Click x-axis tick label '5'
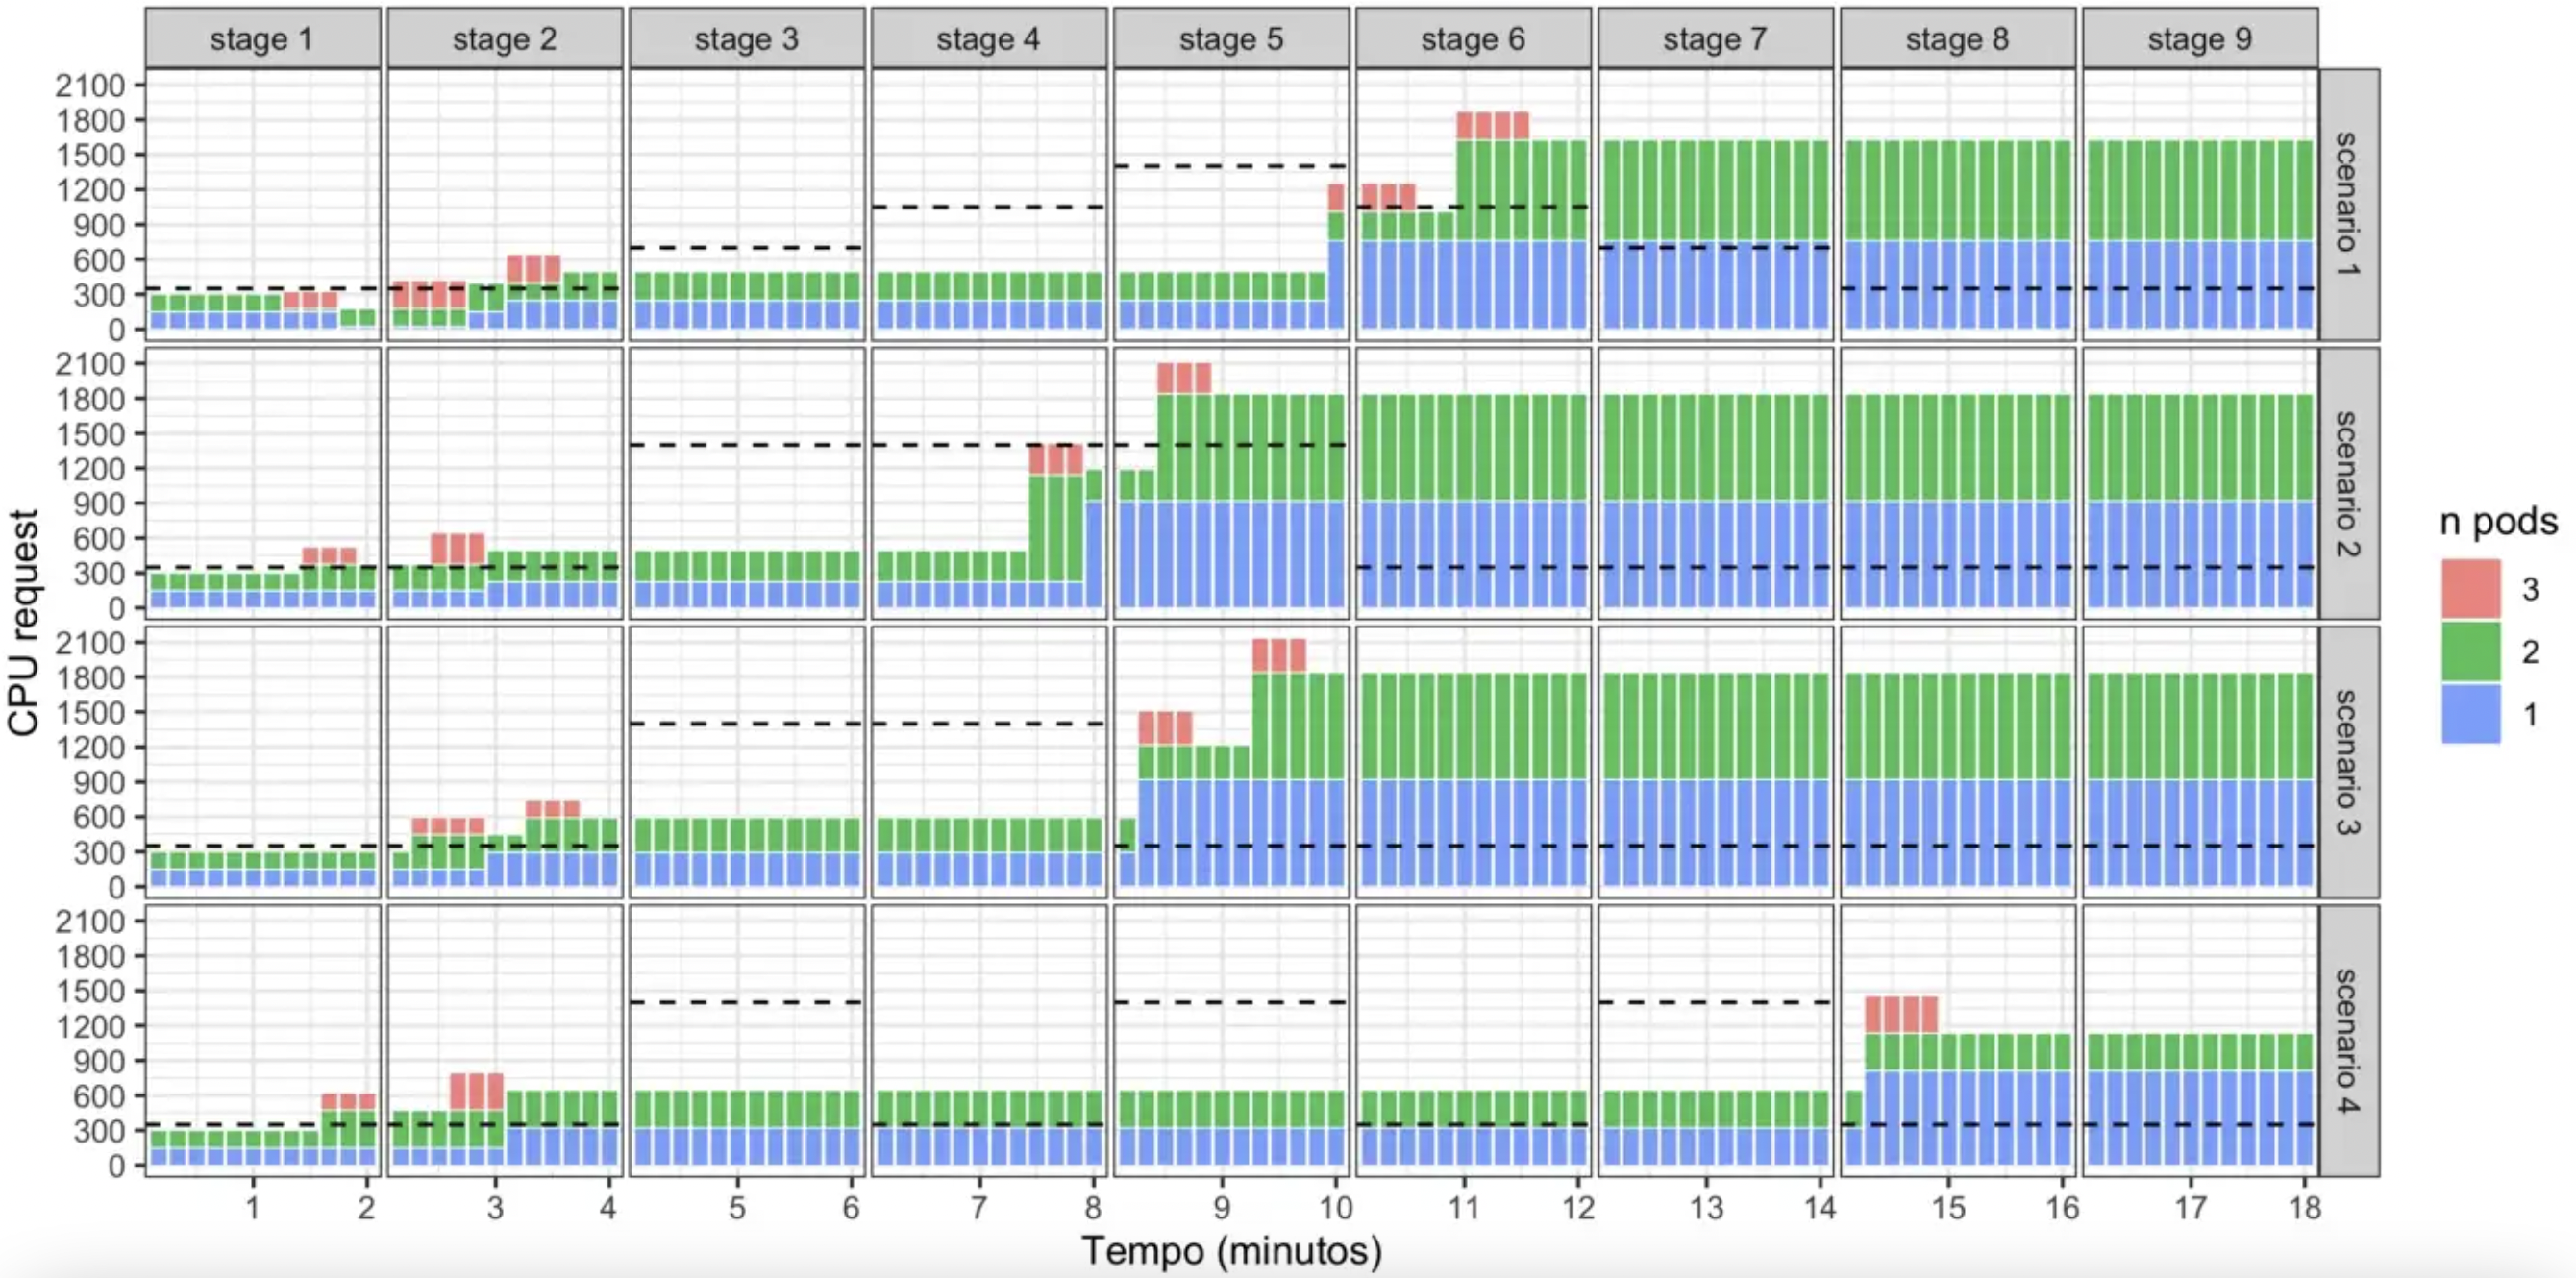Image resolution: width=2576 pixels, height=1278 pixels. point(737,1207)
